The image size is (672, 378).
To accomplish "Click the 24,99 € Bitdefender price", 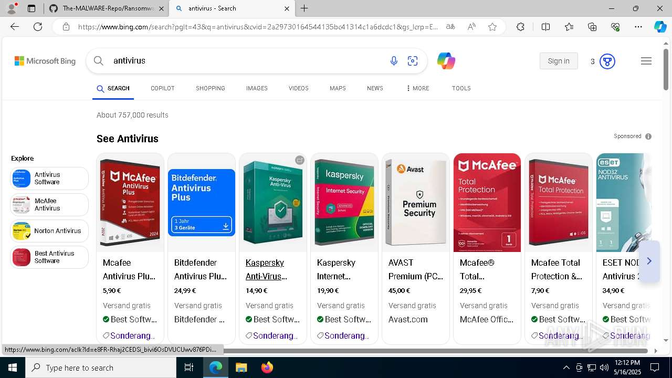I will click(185, 290).
